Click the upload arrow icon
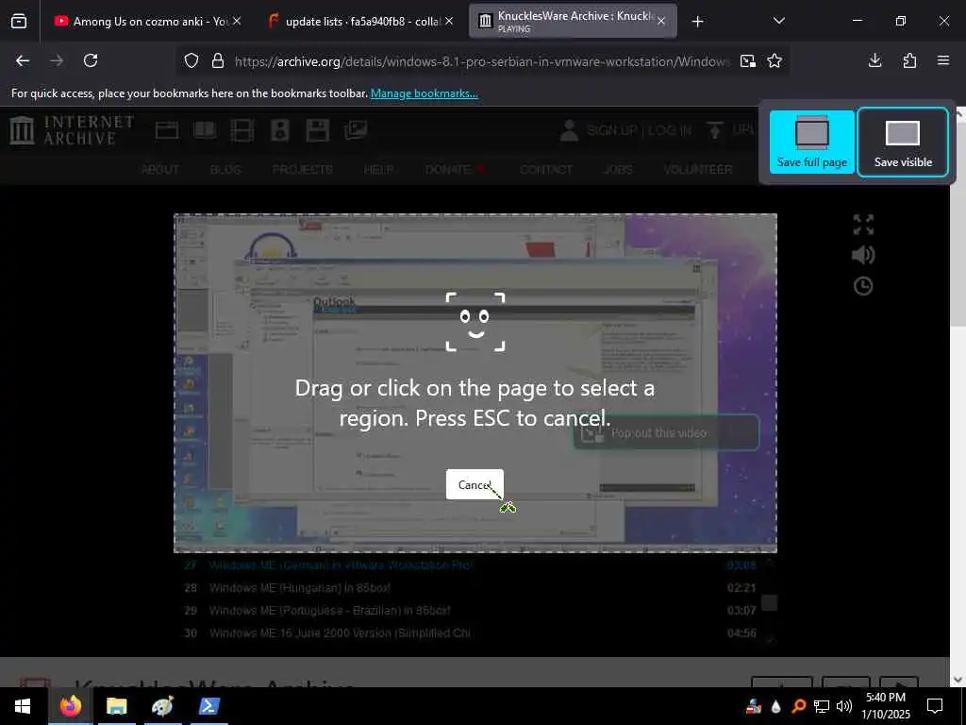The width and height of the screenshot is (966, 725). coord(715,130)
